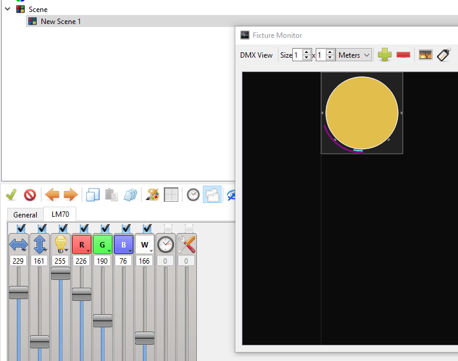Increase monitor width size stepper

(x=306, y=52)
